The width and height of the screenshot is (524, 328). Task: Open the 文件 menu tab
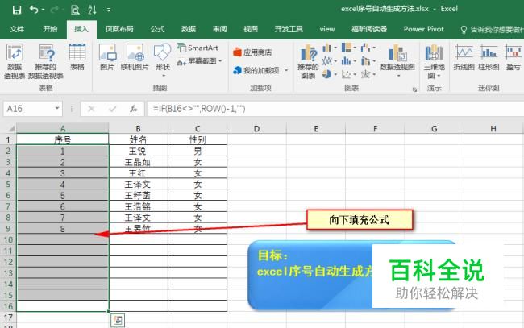pyautogui.click(x=17, y=29)
